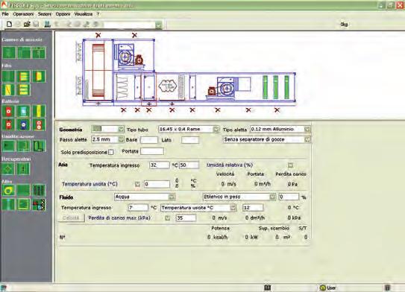Viewport: 405px width, 292px height.
Task: Click the Lato input field
Action: 190,140
